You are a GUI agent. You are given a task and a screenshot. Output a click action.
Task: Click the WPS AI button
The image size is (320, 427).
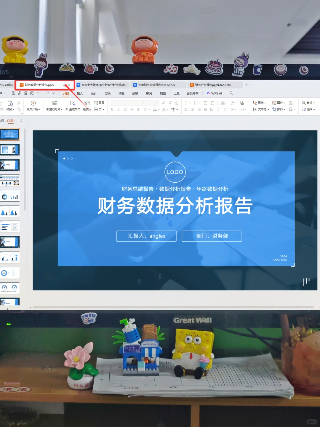pos(214,93)
